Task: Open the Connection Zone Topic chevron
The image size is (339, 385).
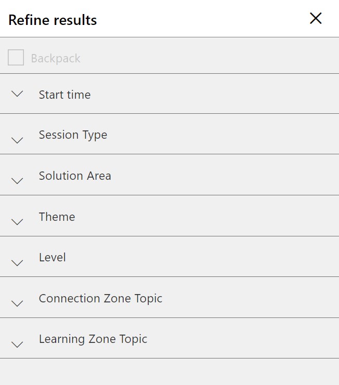Action: 18,303
